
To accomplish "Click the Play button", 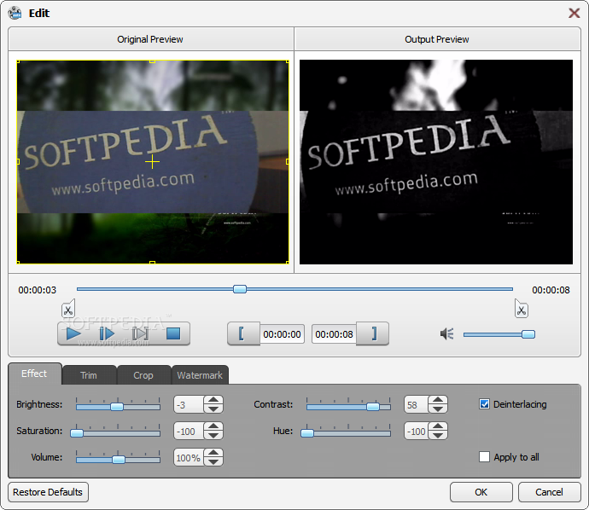I will click(x=73, y=333).
